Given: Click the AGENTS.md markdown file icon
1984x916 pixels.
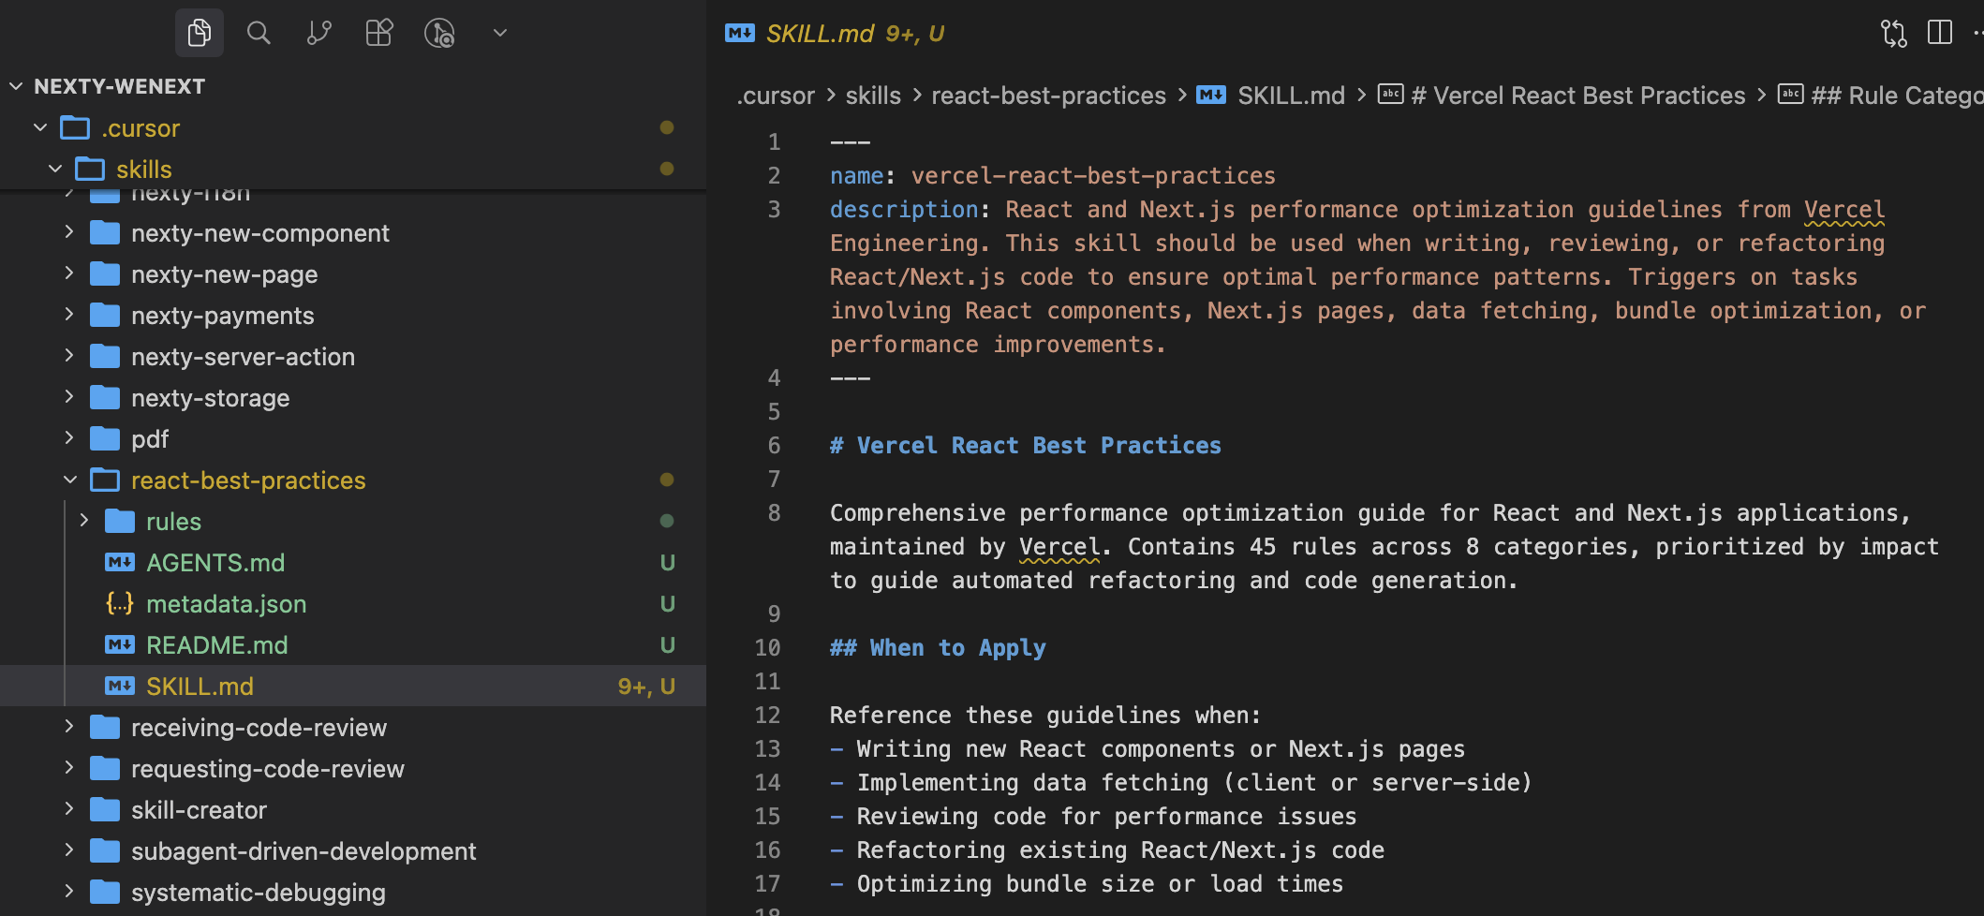Looking at the screenshot, I should pyautogui.click(x=120, y=563).
